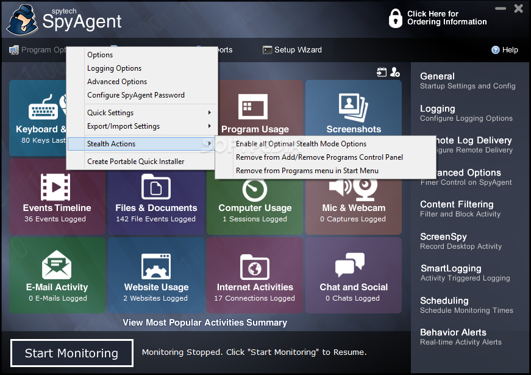Click the user settings icon above Screenshots
Screen dimensions: 531x375
click(395, 72)
